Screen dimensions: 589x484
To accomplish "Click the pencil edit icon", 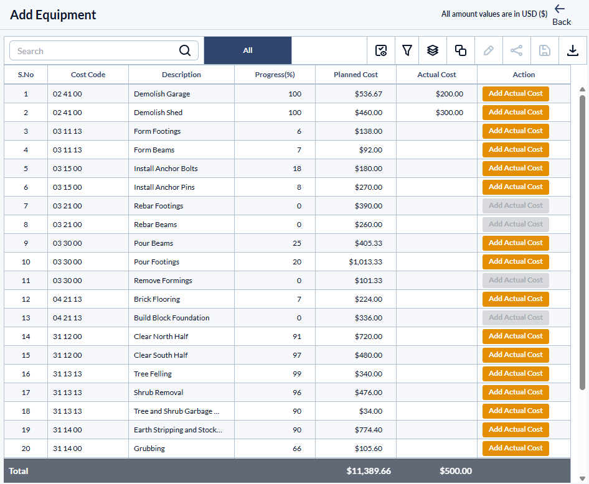I will coord(489,50).
